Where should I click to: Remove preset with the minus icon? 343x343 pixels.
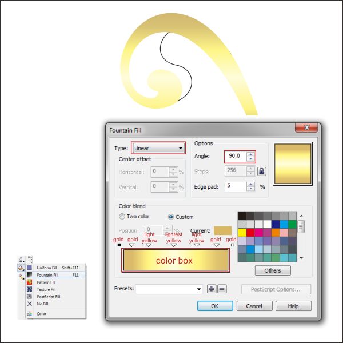(x=222, y=289)
